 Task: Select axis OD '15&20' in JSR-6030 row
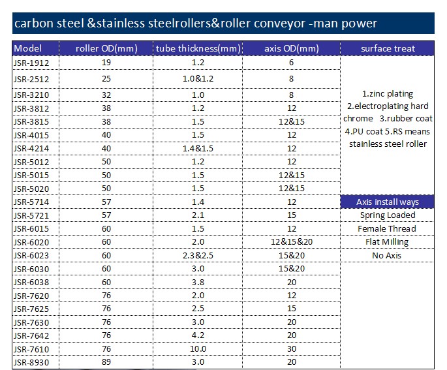click(292, 269)
